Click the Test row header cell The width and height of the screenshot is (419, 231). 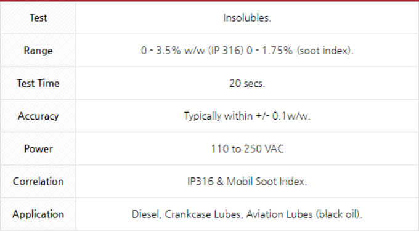click(x=38, y=18)
